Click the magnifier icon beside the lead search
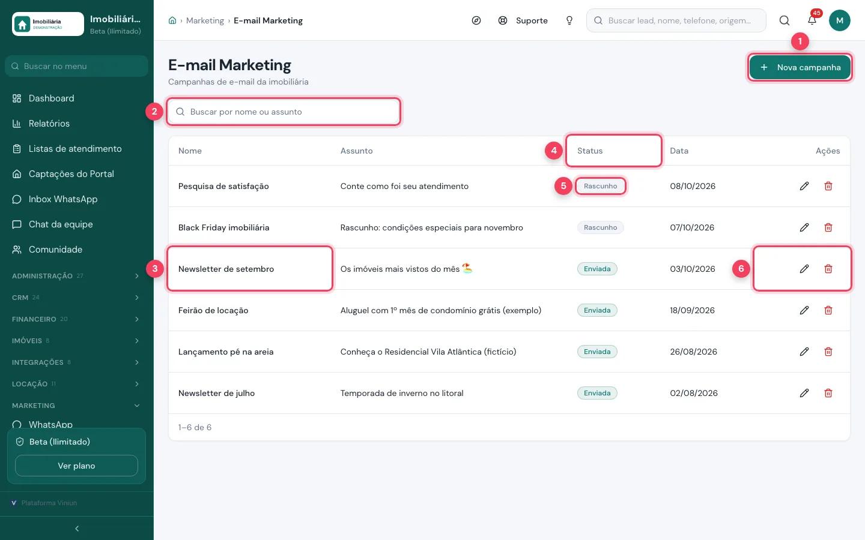Image resolution: width=865 pixels, height=540 pixels. (785, 20)
